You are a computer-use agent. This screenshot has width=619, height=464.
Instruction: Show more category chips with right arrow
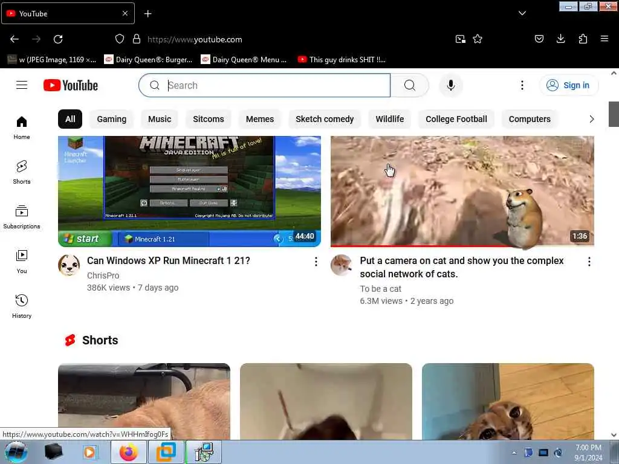coord(591,119)
